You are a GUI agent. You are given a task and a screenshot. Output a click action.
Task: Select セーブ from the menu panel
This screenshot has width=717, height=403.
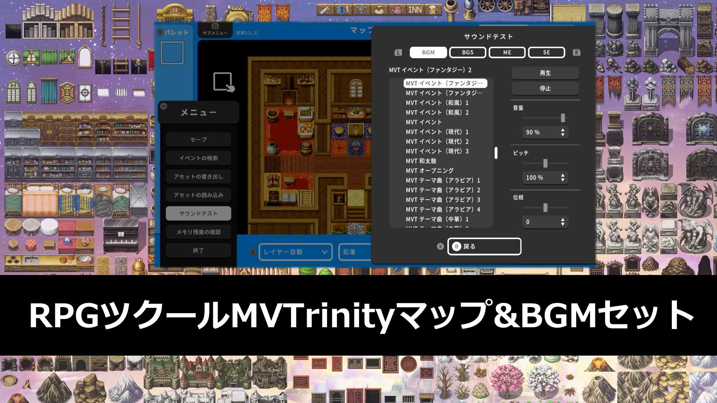coord(198,139)
